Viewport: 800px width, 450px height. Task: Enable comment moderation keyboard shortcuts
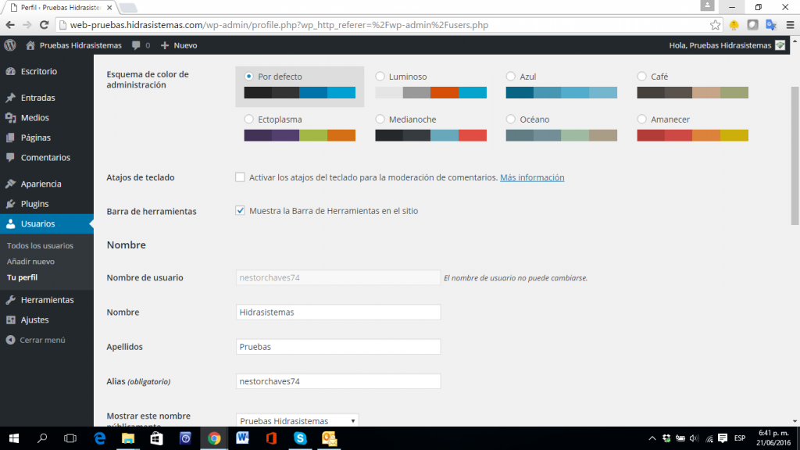pyautogui.click(x=240, y=177)
